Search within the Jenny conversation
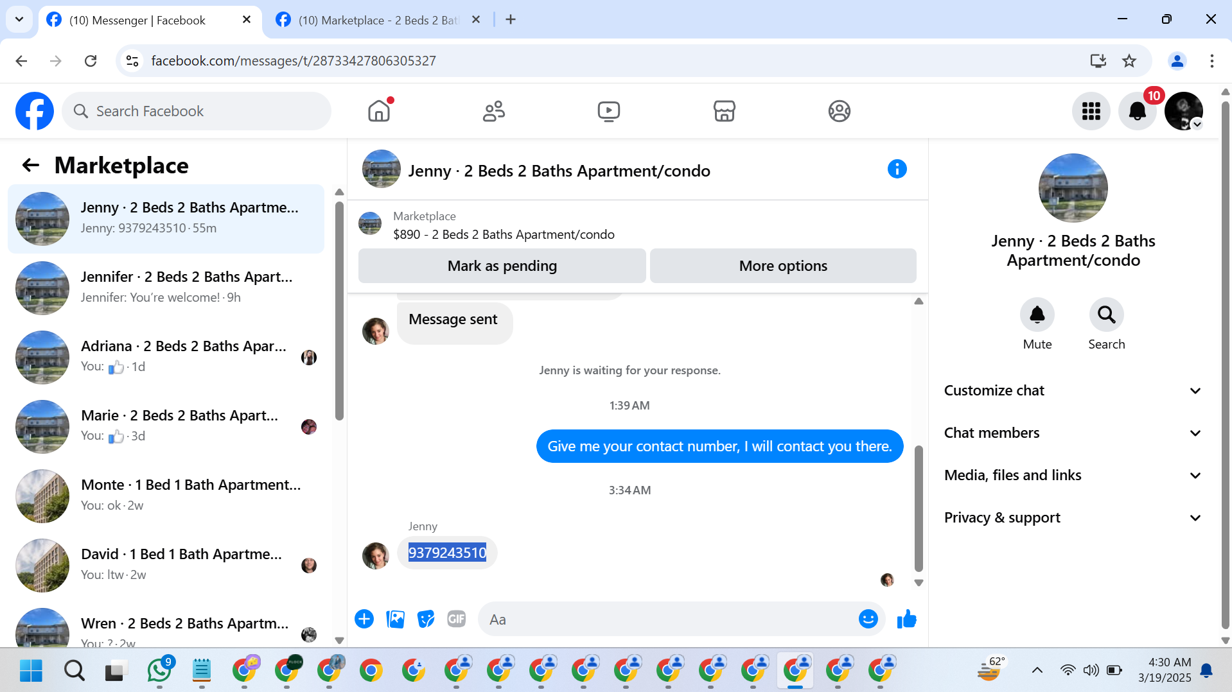This screenshot has height=692, width=1232. coord(1106,315)
